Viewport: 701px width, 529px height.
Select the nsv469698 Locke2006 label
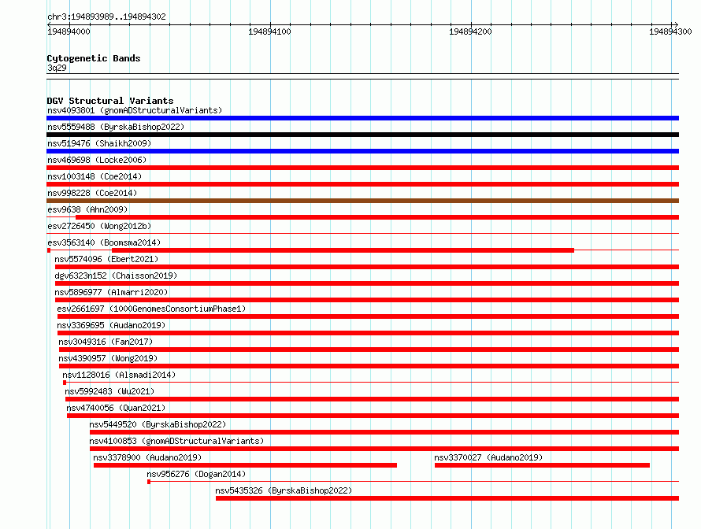pos(97,160)
